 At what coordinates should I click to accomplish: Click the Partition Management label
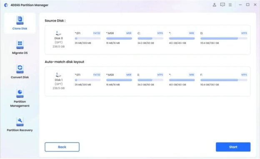20,104
